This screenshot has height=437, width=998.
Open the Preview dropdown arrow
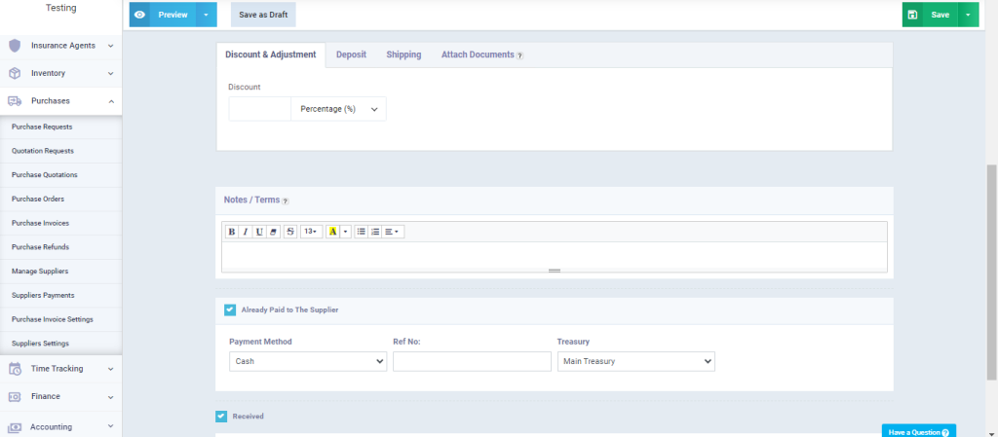206,15
